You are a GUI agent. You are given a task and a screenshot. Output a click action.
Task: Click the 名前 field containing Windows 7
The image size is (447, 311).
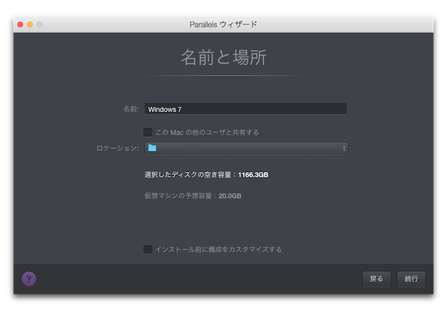(246, 109)
